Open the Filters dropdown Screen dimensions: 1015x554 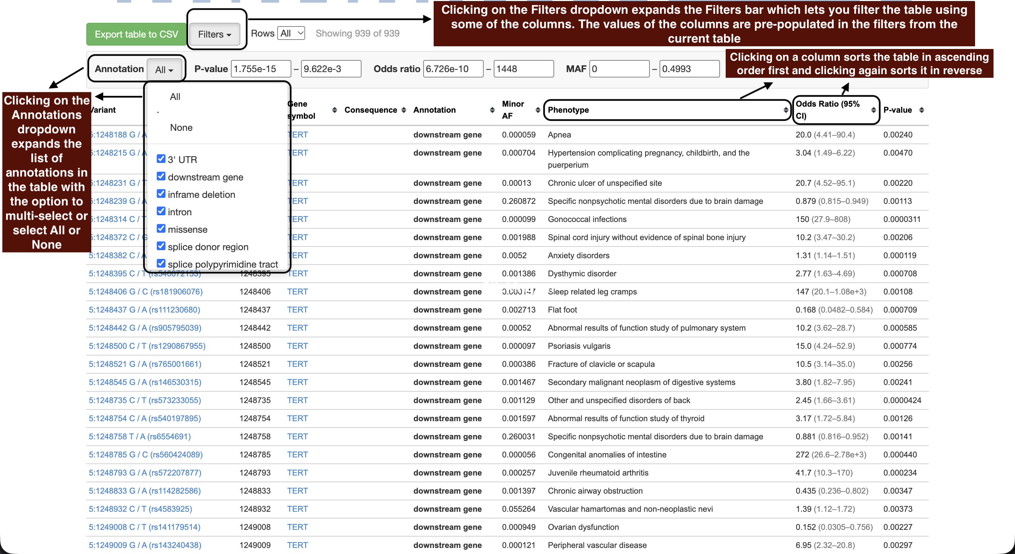click(215, 34)
